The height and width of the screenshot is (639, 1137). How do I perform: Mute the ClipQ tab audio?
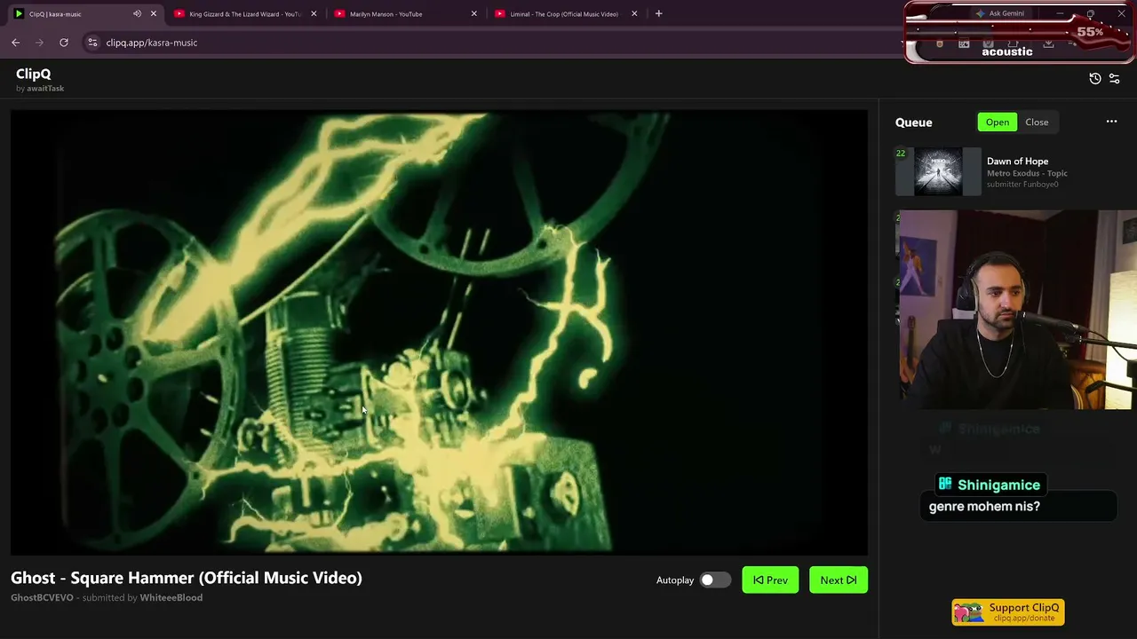tap(137, 14)
